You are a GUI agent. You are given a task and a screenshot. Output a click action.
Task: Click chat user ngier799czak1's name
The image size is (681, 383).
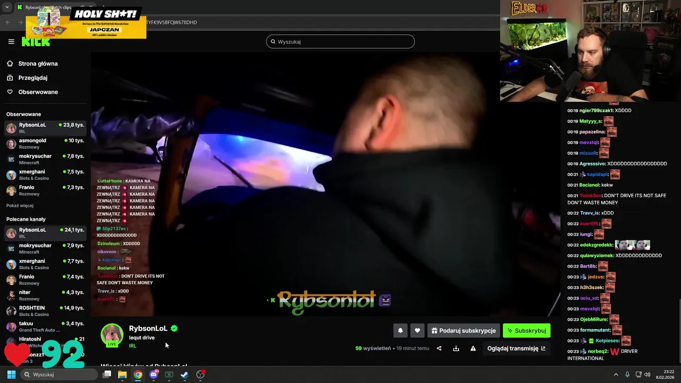pos(596,111)
